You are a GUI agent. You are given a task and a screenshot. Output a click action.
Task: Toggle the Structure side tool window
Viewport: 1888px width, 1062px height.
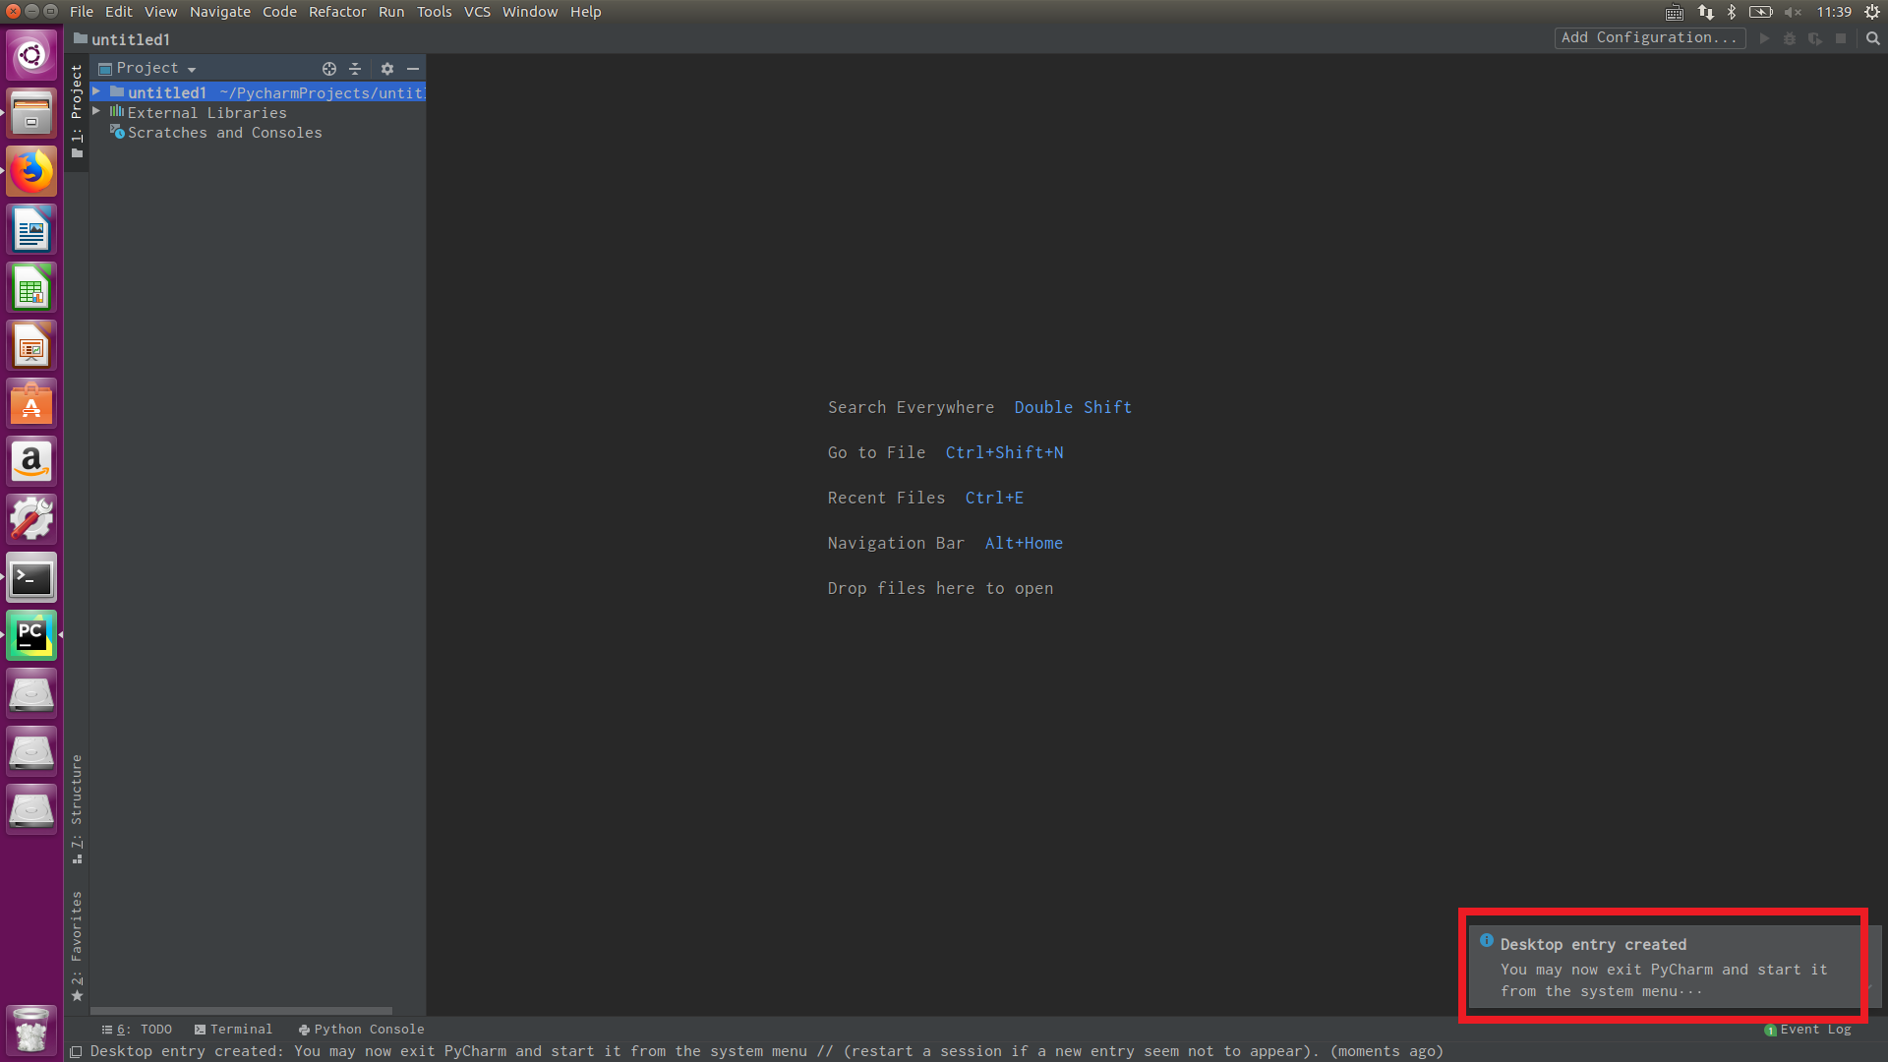(77, 806)
